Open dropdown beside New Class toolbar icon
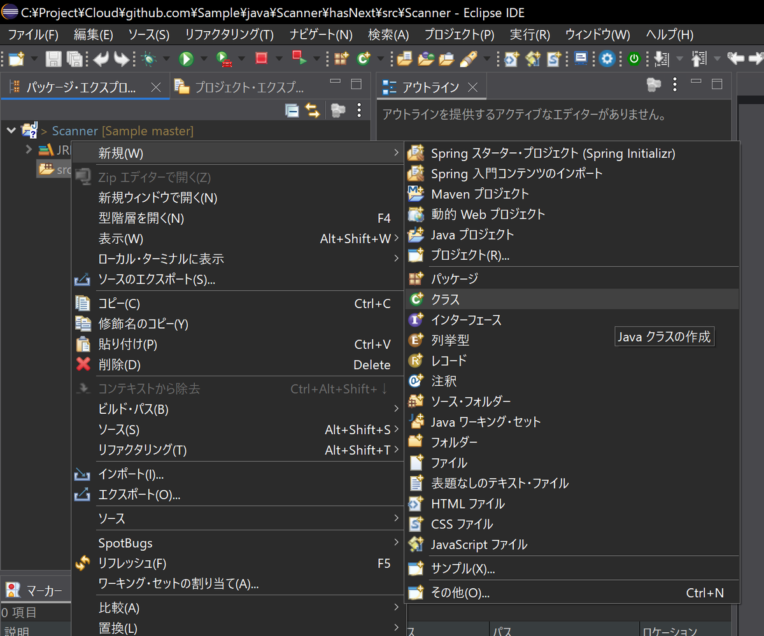This screenshot has width=764, height=636. [381, 59]
